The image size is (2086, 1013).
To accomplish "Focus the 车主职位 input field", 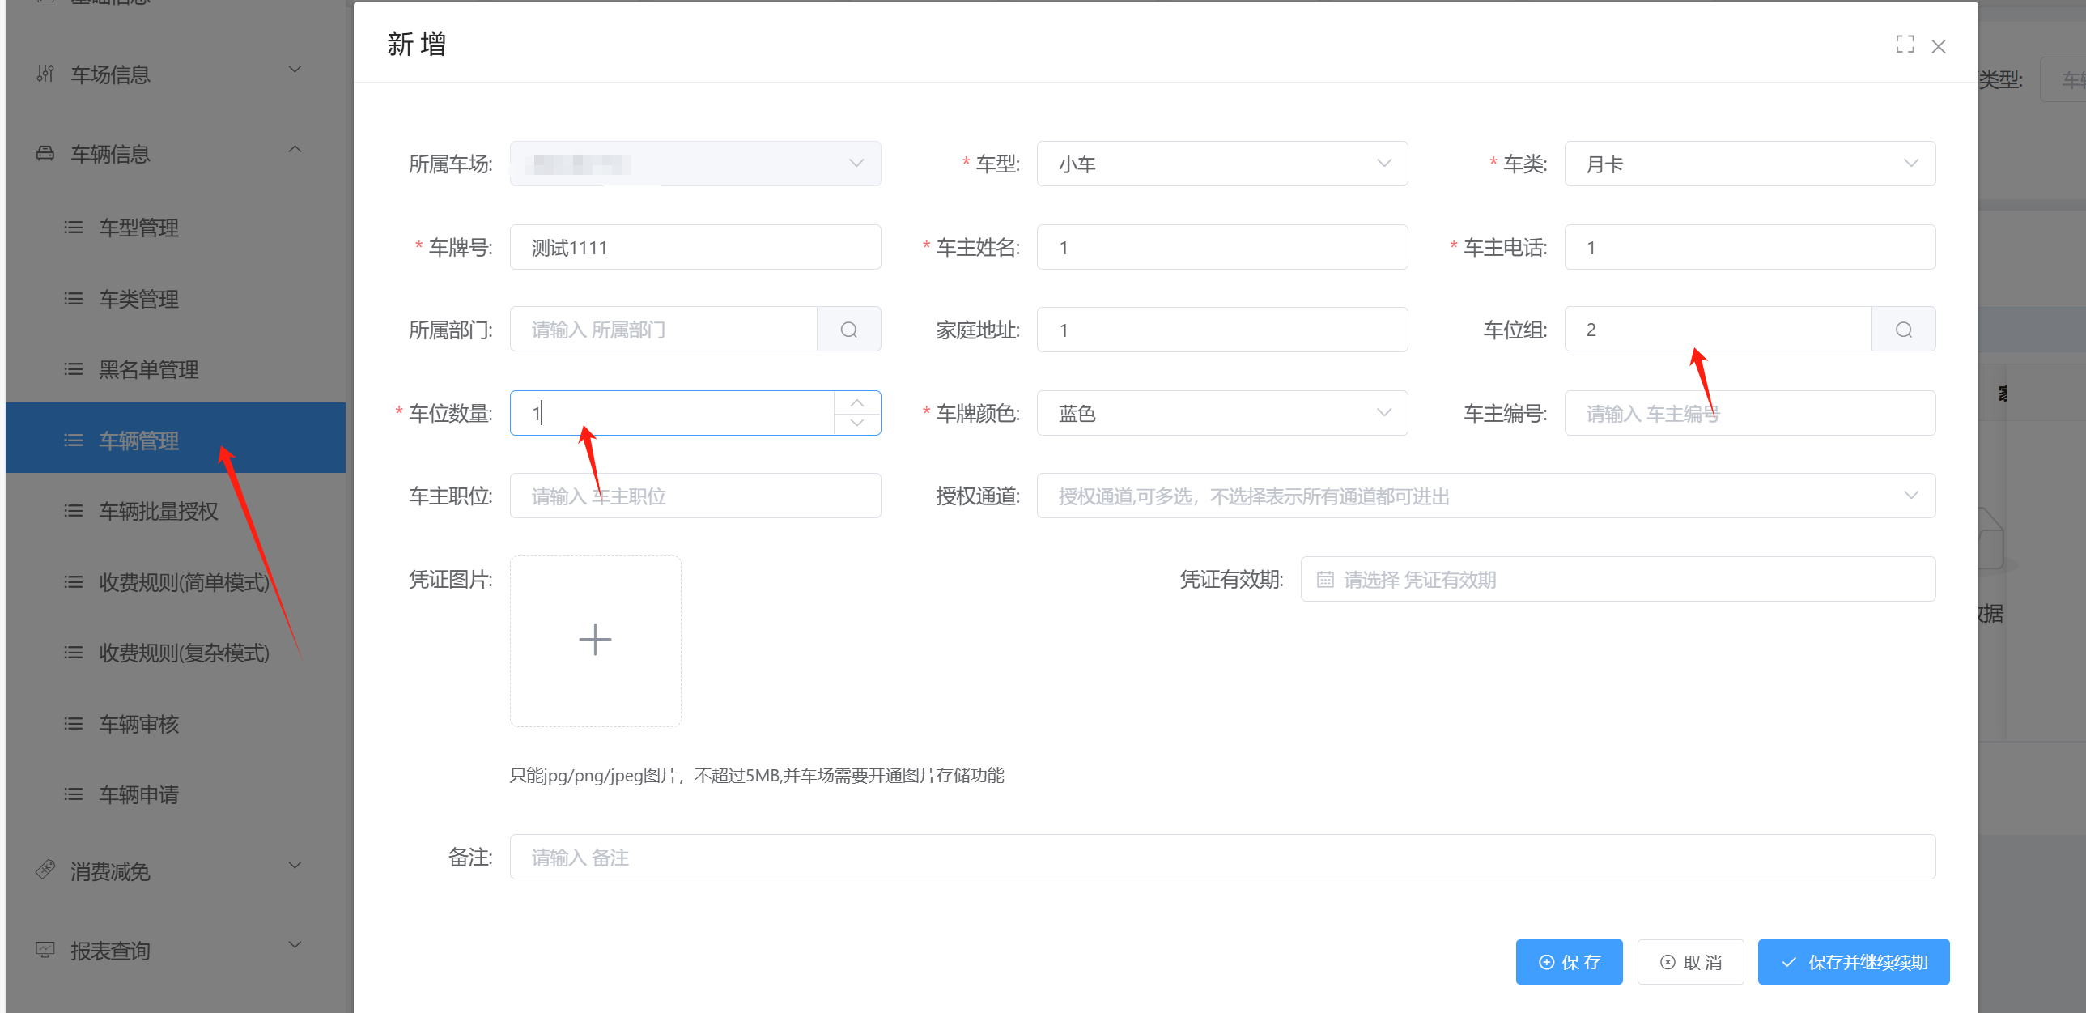I will click(695, 496).
